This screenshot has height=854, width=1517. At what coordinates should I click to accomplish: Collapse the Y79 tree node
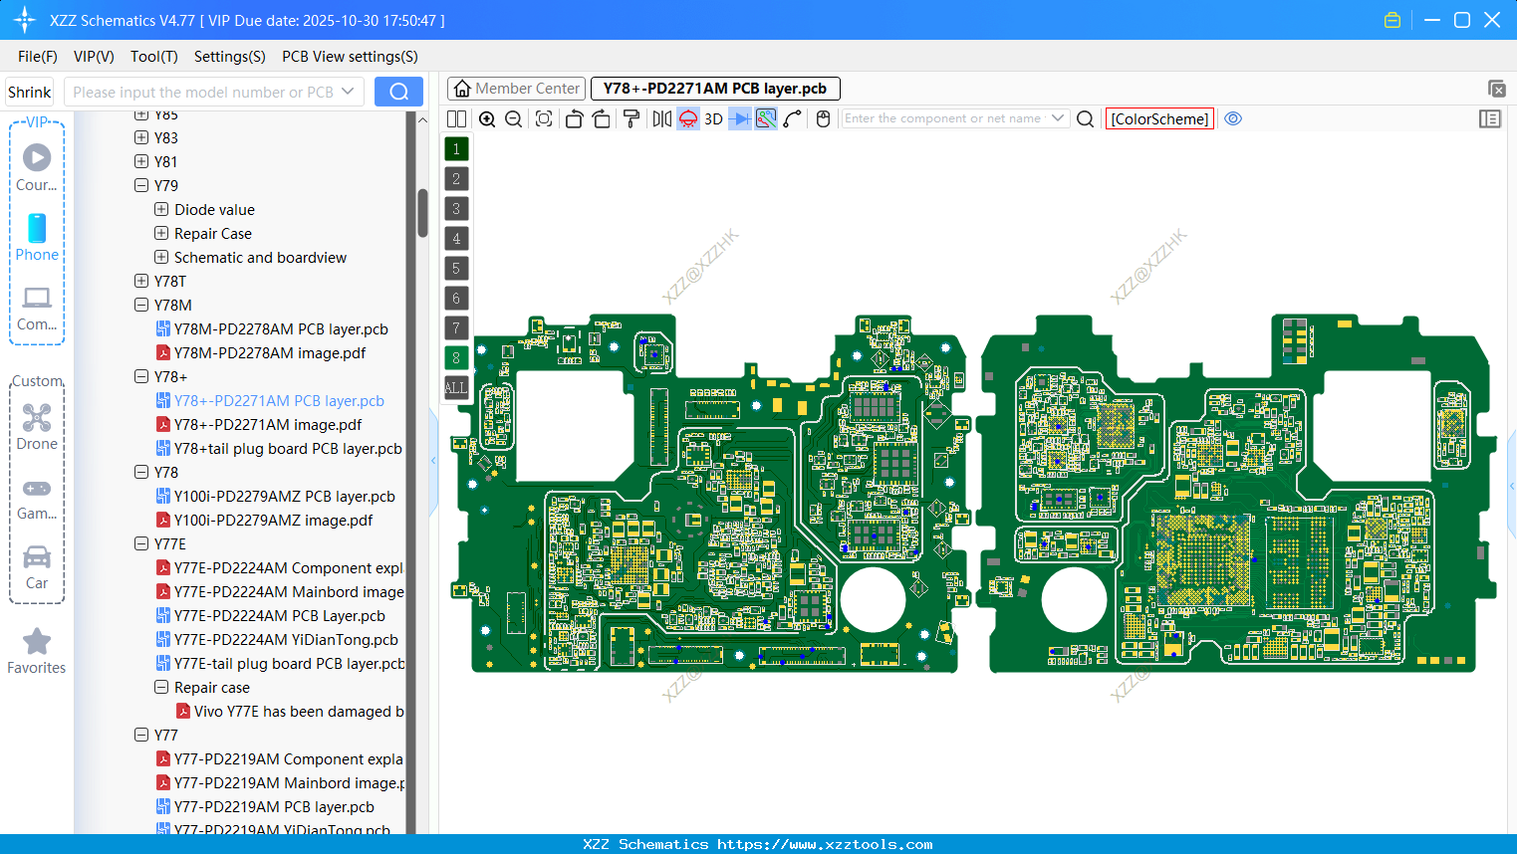click(141, 185)
